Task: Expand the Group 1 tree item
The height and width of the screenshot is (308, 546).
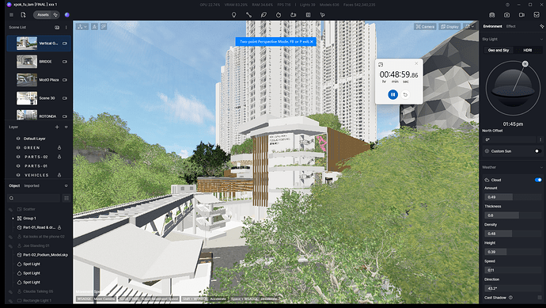Action: (13, 219)
